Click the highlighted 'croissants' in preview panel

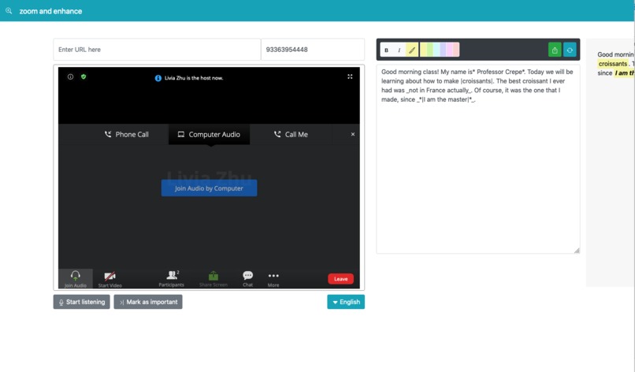pos(613,64)
